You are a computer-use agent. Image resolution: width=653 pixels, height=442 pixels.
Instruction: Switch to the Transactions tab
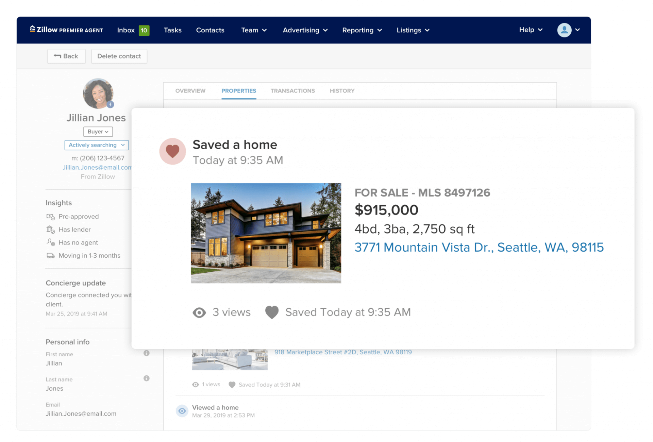(292, 91)
